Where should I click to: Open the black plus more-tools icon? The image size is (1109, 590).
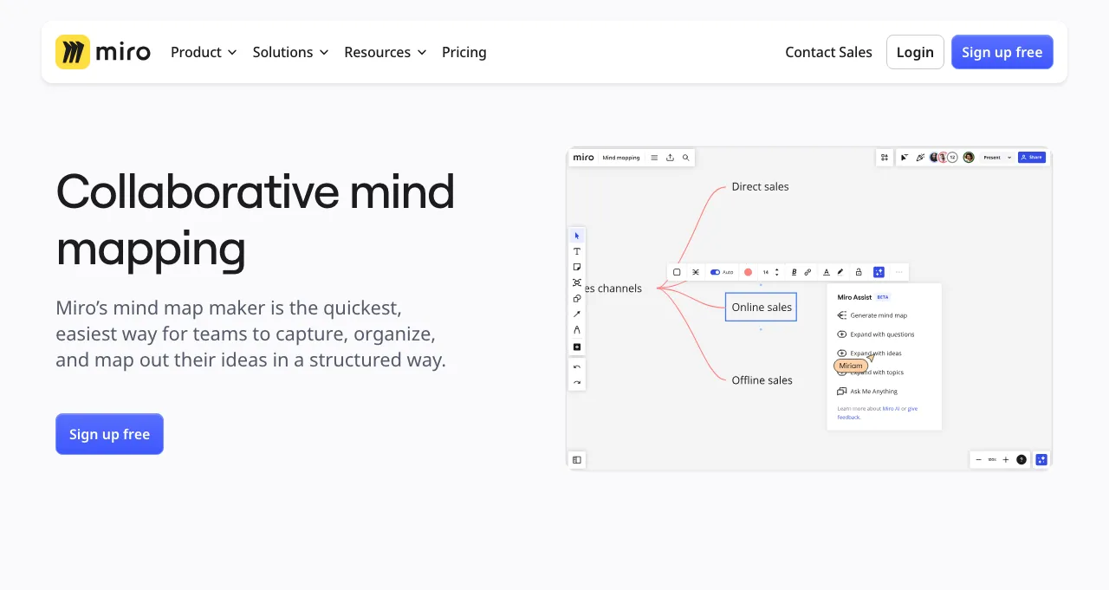tap(577, 347)
